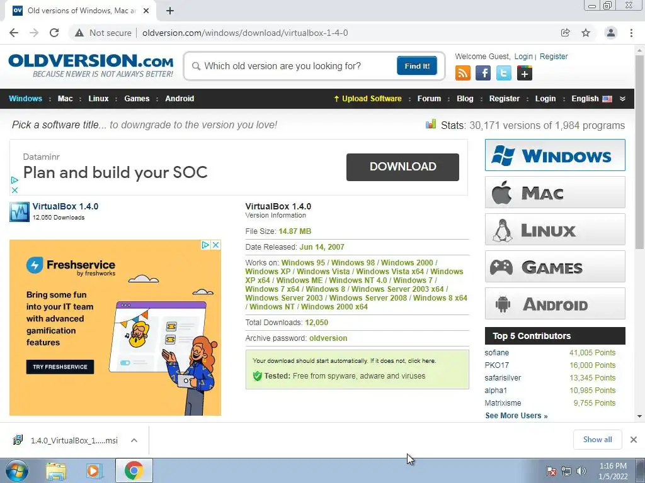Click the Stats bar chart icon
Screen dimensions: 645x483
click(431, 124)
